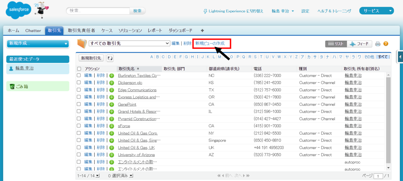Check the box for University of Arizona row

click(x=79, y=155)
